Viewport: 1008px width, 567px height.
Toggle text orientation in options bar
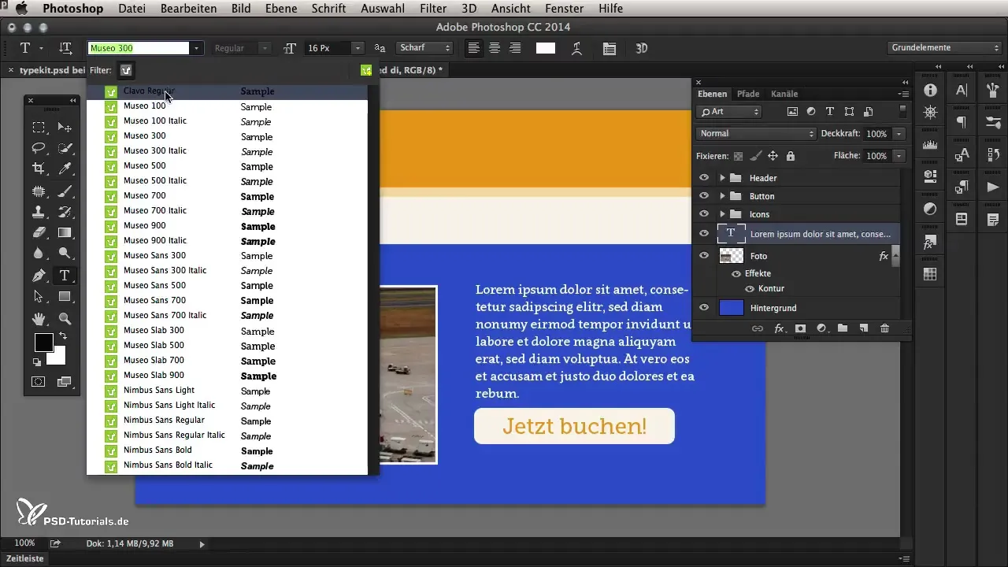66,48
